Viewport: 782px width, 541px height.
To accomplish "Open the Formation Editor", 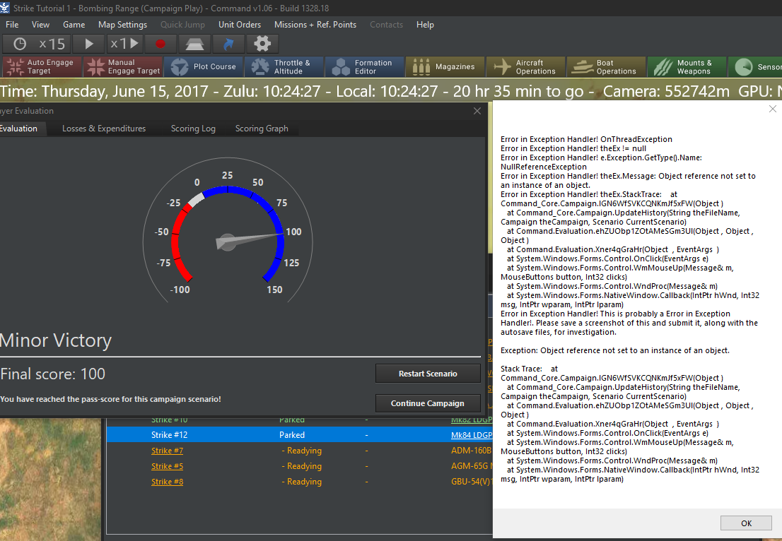I will click(x=365, y=67).
